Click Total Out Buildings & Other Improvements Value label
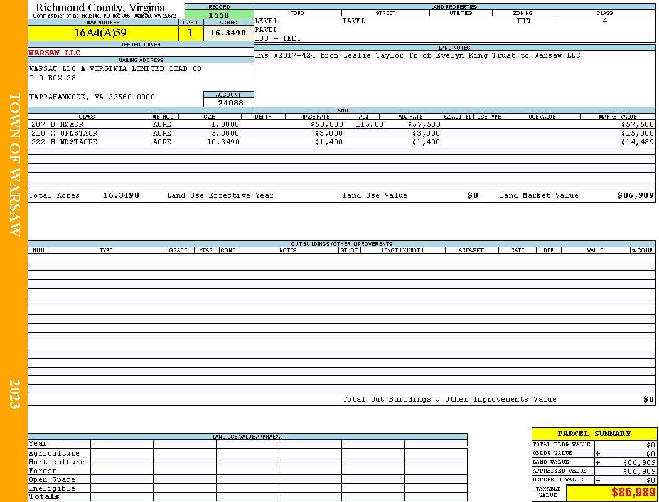The image size is (659, 502). tap(449, 400)
